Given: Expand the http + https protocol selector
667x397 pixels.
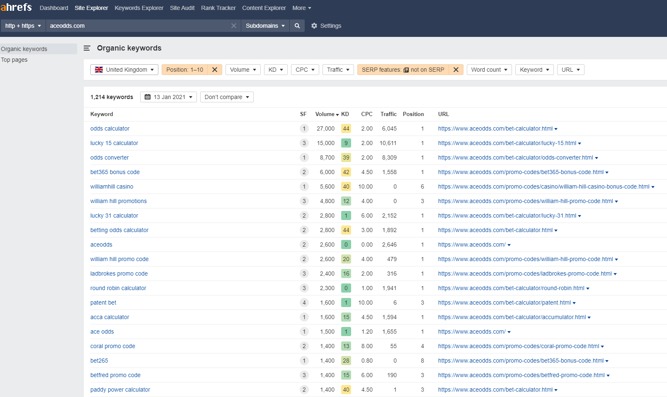Looking at the screenshot, I should click(x=23, y=26).
